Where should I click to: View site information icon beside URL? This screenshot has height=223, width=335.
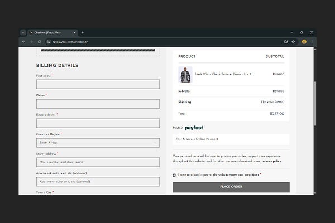pos(49,42)
